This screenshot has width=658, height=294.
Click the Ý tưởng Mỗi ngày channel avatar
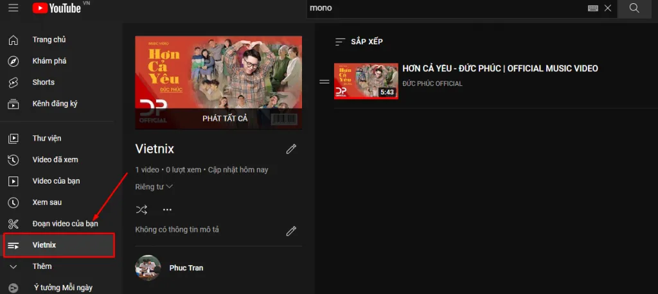pos(13,288)
